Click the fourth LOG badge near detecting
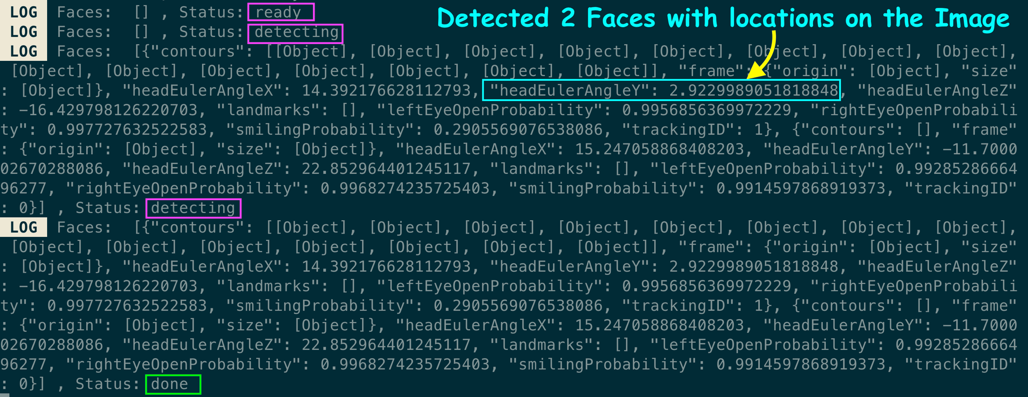Screen dimensions: 1028x397 (24, 227)
